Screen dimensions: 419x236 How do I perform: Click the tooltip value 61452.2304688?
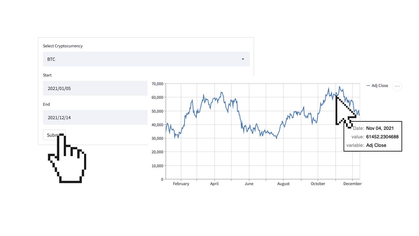[x=382, y=137]
